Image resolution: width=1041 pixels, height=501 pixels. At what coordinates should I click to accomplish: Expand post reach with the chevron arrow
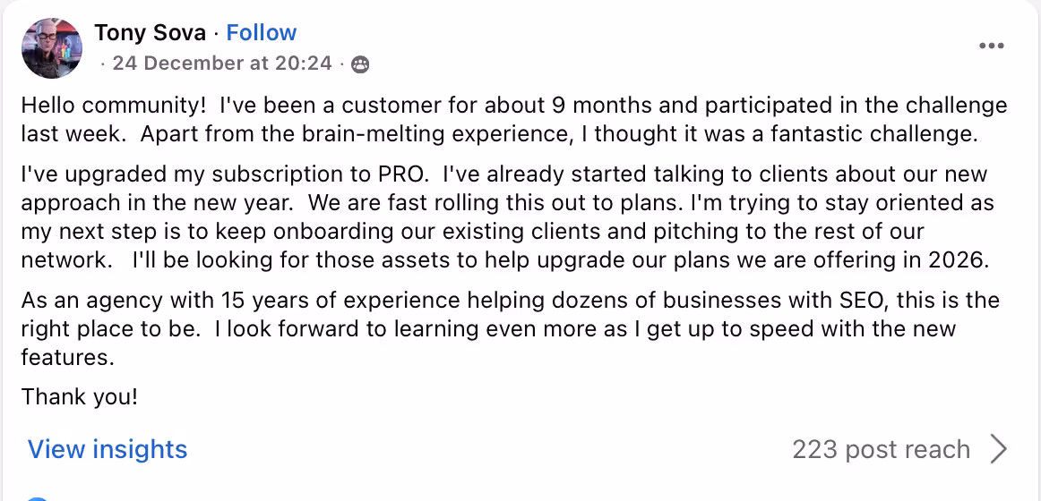(998, 449)
